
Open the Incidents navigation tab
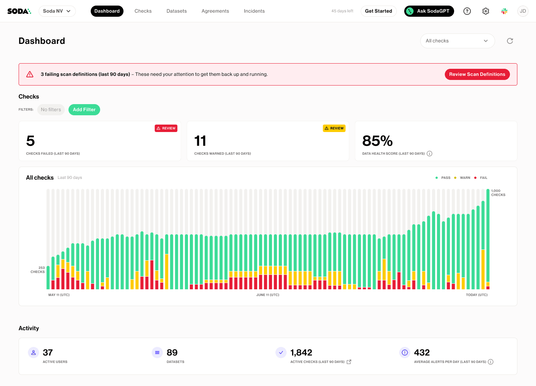pos(254,11)
